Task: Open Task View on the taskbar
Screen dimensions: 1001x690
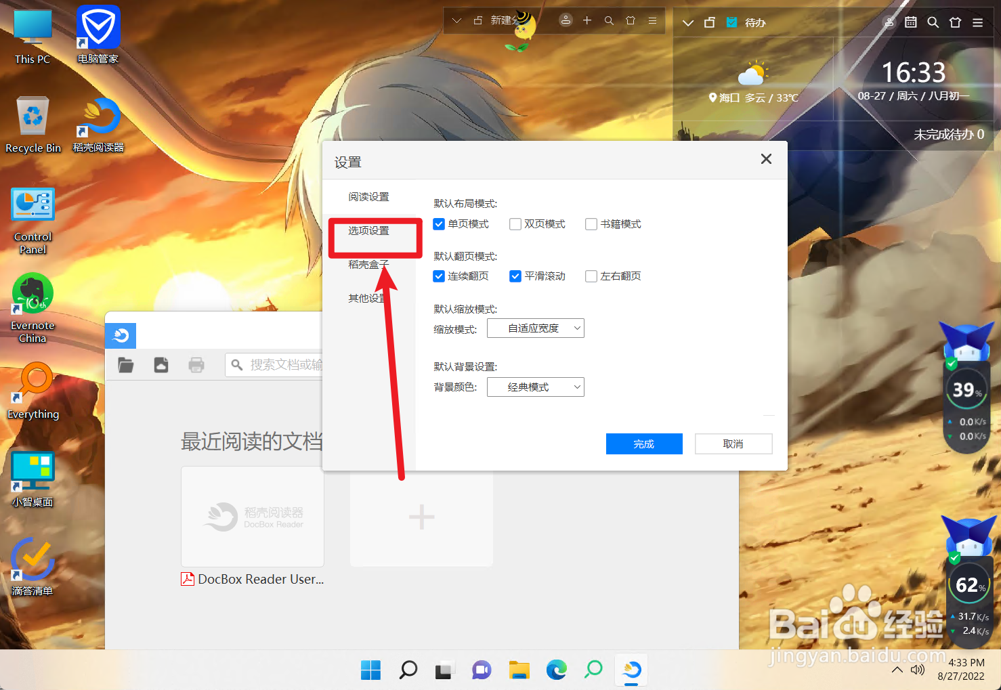Action: [444, 670]
